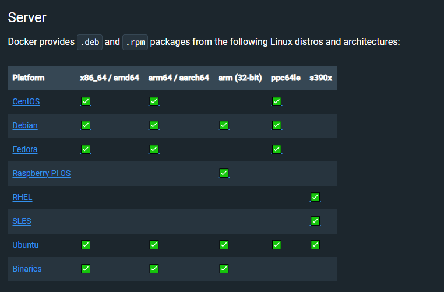Image resolution: width=444 pixels, height=292 pixels.
Task: Click CentOS arm64 / aarch64 checkmark
Action: [x=154, y=101]
